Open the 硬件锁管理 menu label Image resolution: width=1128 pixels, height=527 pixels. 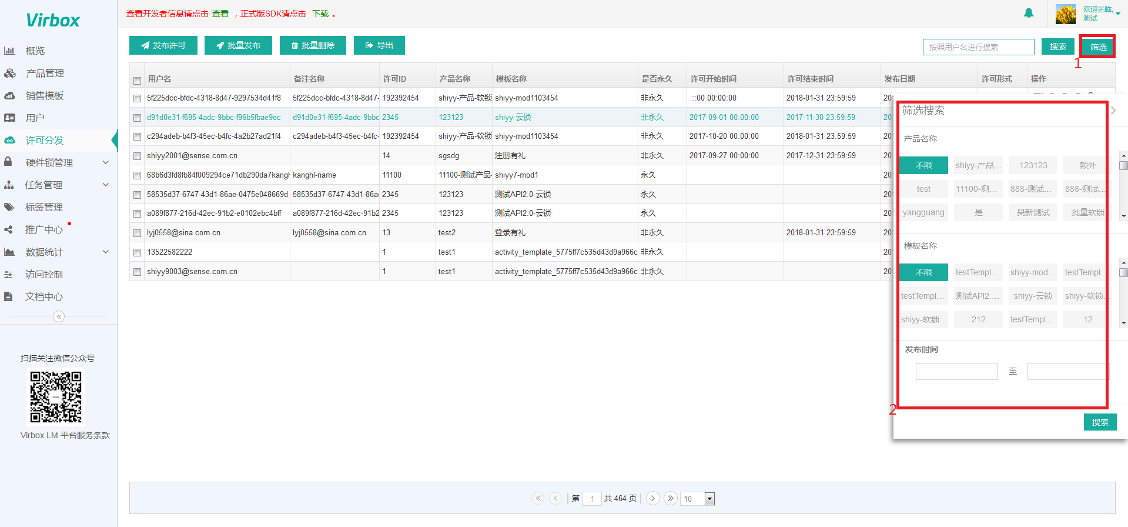pos(49,162)
